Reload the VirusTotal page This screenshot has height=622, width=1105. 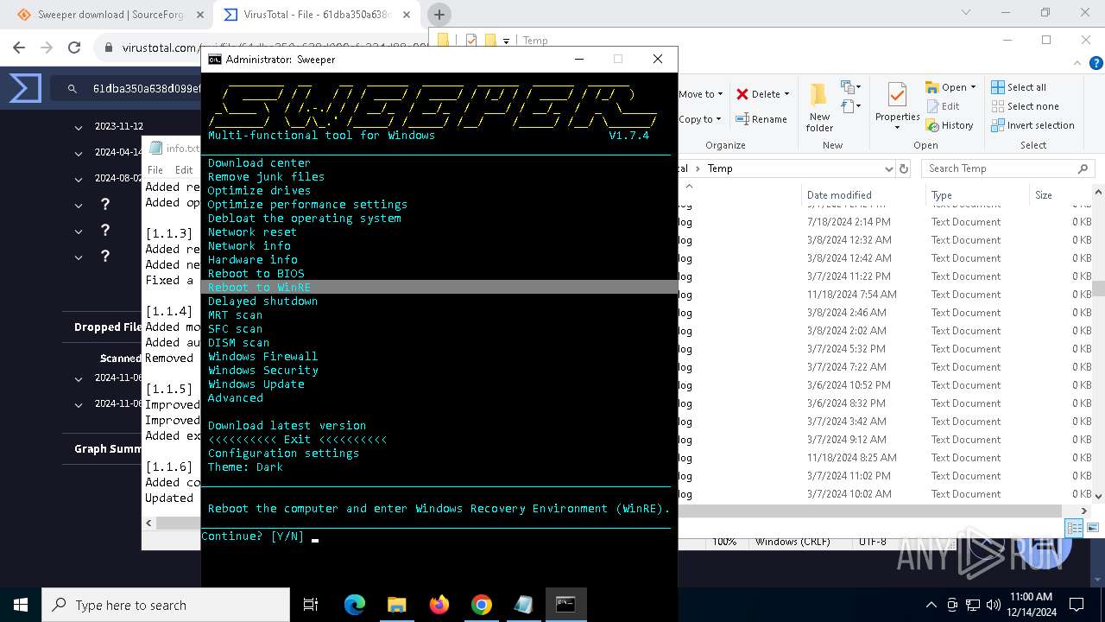point(74,48)
